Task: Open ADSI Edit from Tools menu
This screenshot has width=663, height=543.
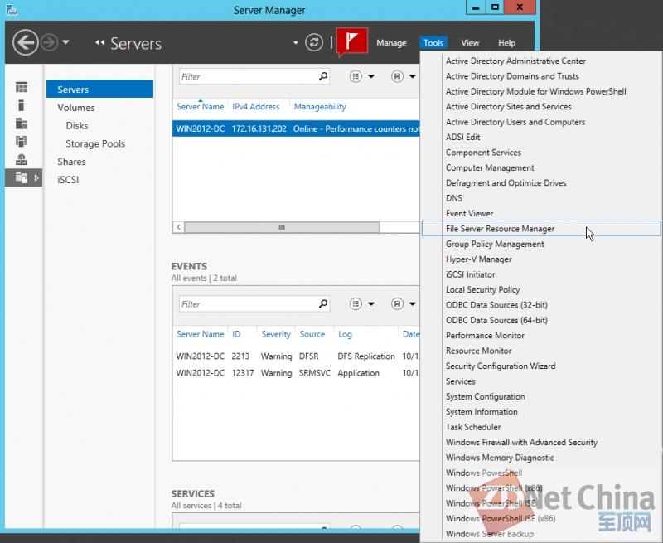Action: pos(462,137)
